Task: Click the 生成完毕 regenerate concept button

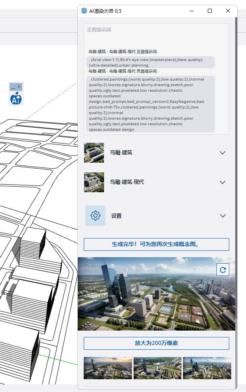Action: (156, 244)
